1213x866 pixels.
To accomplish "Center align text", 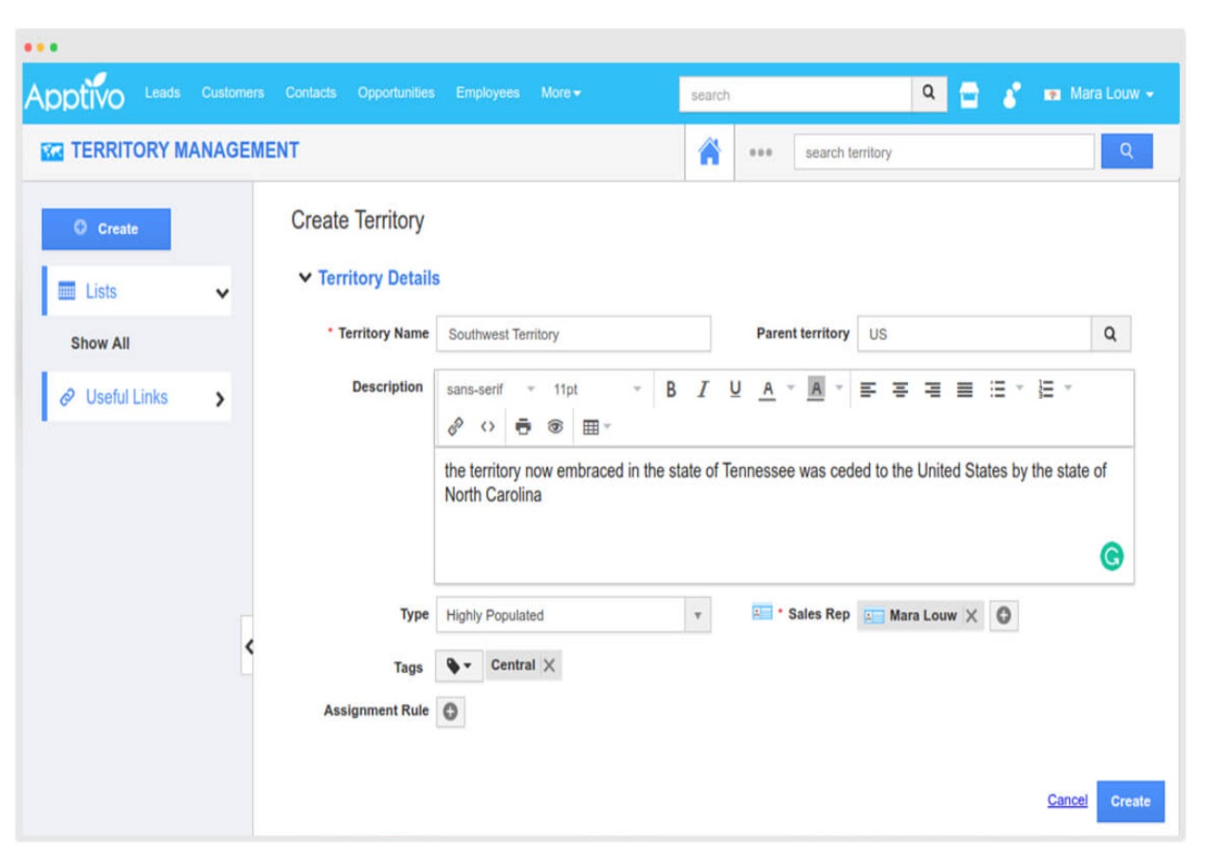I will pyautogui.click(x=900, y=390).
